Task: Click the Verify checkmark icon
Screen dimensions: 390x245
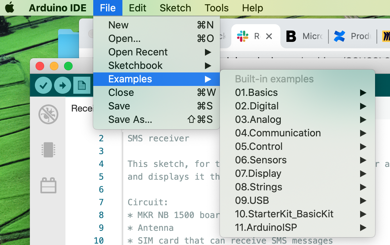Action: 43,85
